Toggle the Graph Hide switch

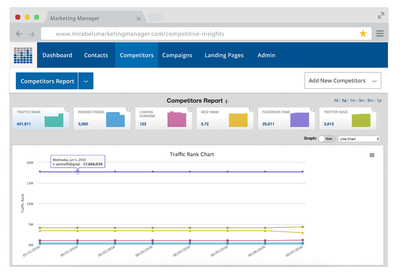[x=327, y=139]
